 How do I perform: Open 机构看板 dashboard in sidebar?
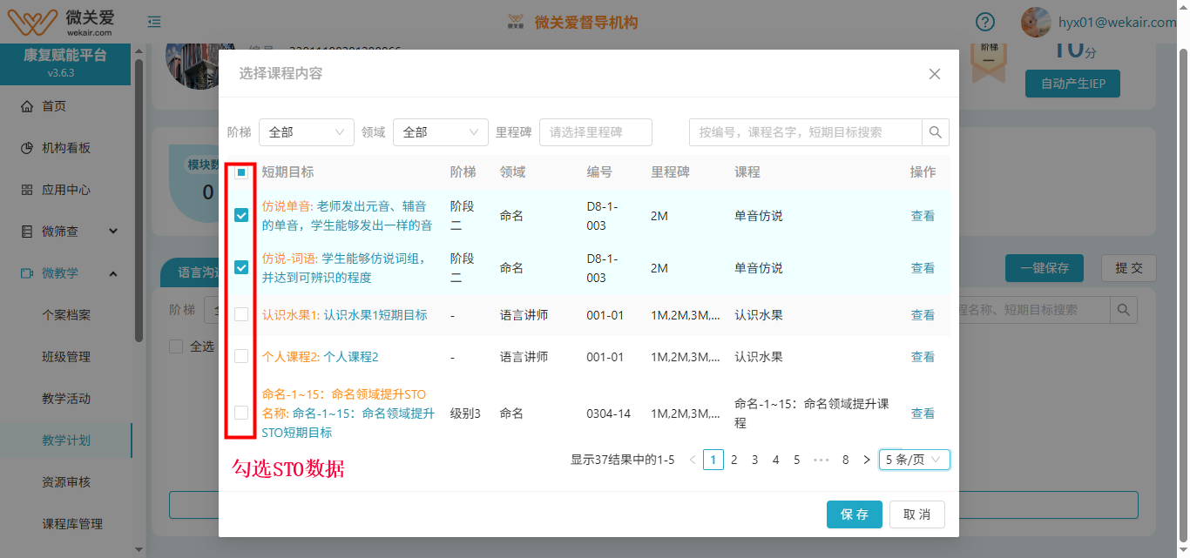point(66,148)
